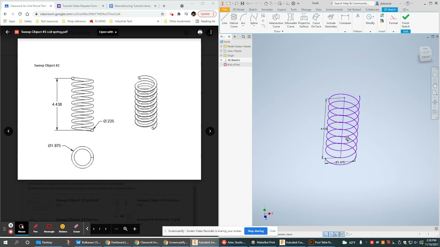
Task: Open Tutorial Video Request Form browser tab
Action: tap(80, 6)
